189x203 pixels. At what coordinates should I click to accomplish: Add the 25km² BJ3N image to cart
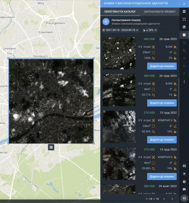coord(162,66)
